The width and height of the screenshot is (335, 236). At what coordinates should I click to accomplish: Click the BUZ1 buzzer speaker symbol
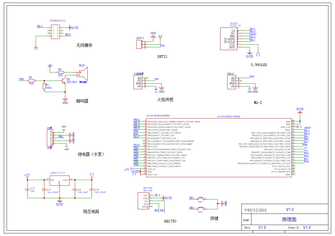click(x=83, y=74)
